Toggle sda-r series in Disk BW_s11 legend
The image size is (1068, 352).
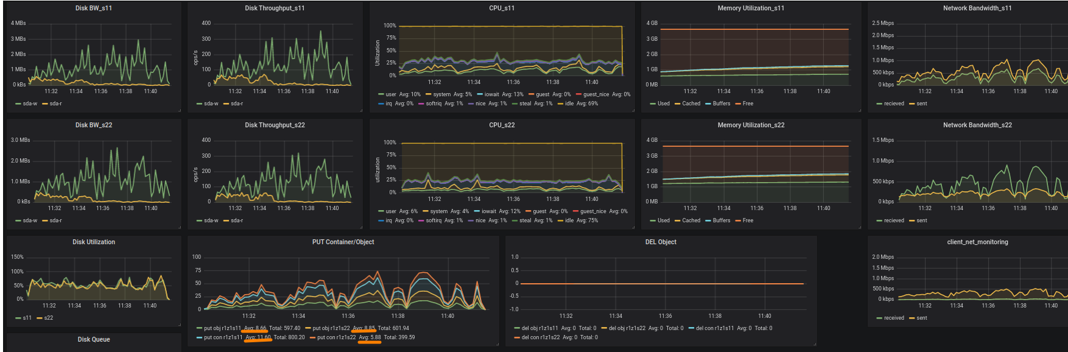[55, 104]
